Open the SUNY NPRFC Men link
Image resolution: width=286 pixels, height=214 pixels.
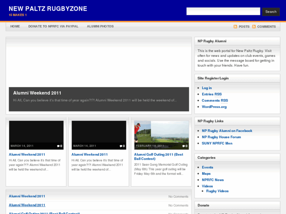[x=217, y=143]
